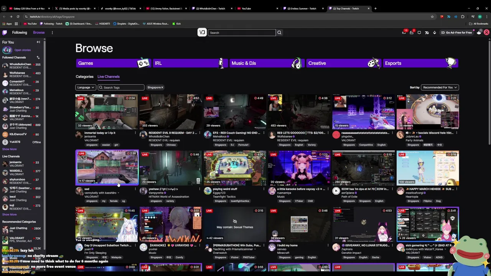Remove the Singapore tag filter
The width and height of the screenshot is (491, 276).
pyautogui.click(x=162, y=87)
